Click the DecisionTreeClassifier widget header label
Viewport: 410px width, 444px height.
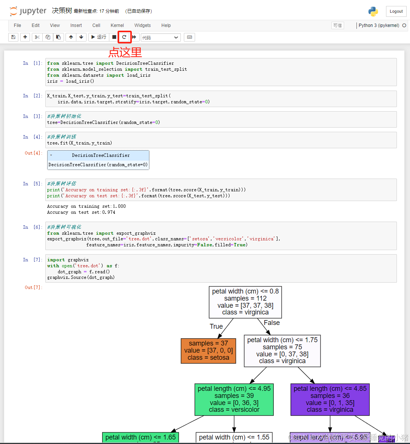(101, 155)
